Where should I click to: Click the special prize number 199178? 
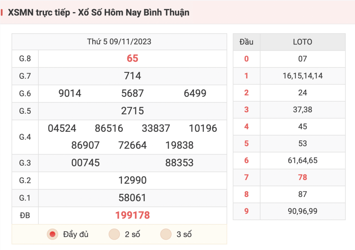132,215
